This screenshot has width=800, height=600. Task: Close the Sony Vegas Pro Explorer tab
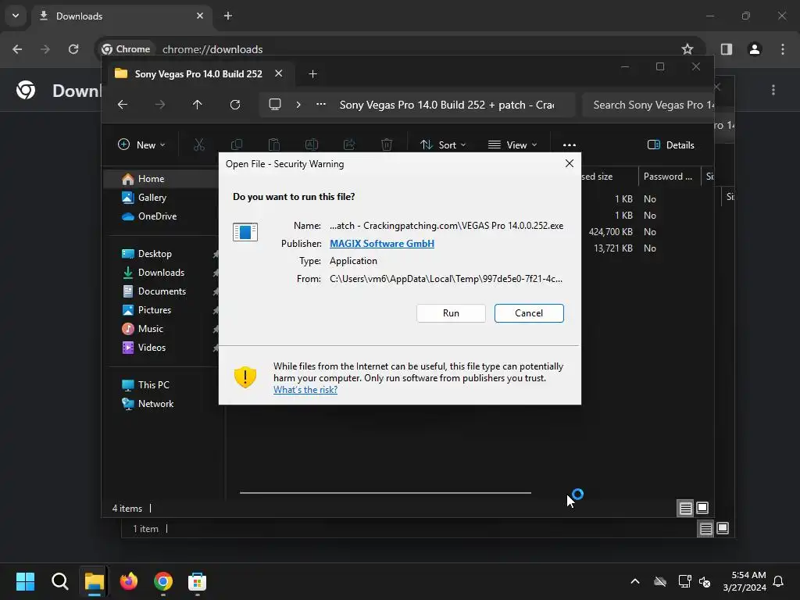(x=279, y=73)
